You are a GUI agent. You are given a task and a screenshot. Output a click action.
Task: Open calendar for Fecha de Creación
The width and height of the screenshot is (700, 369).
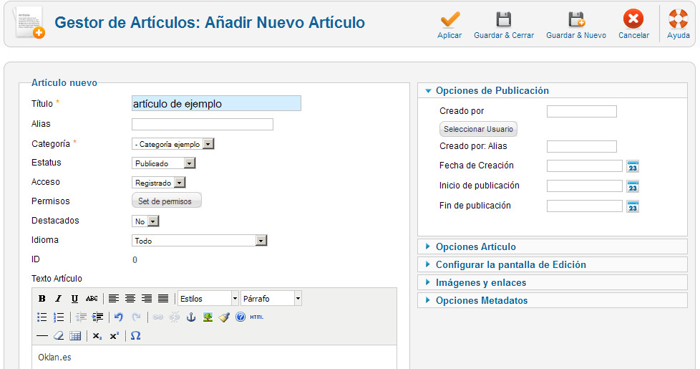coord(633,167)
